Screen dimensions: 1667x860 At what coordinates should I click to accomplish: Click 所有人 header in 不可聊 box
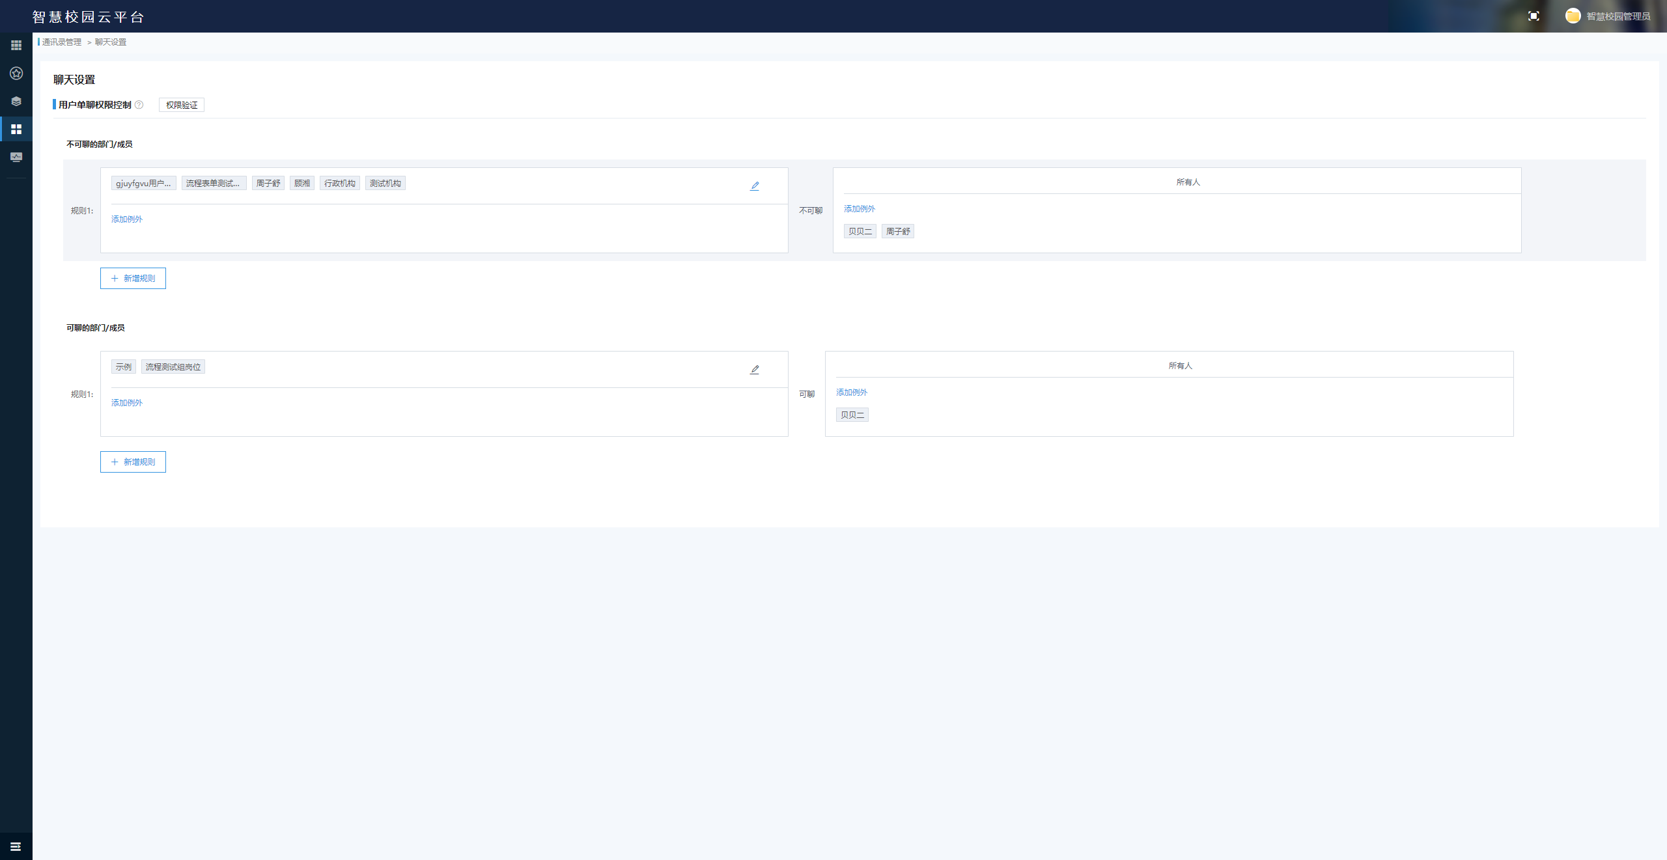click(1188, 182)
